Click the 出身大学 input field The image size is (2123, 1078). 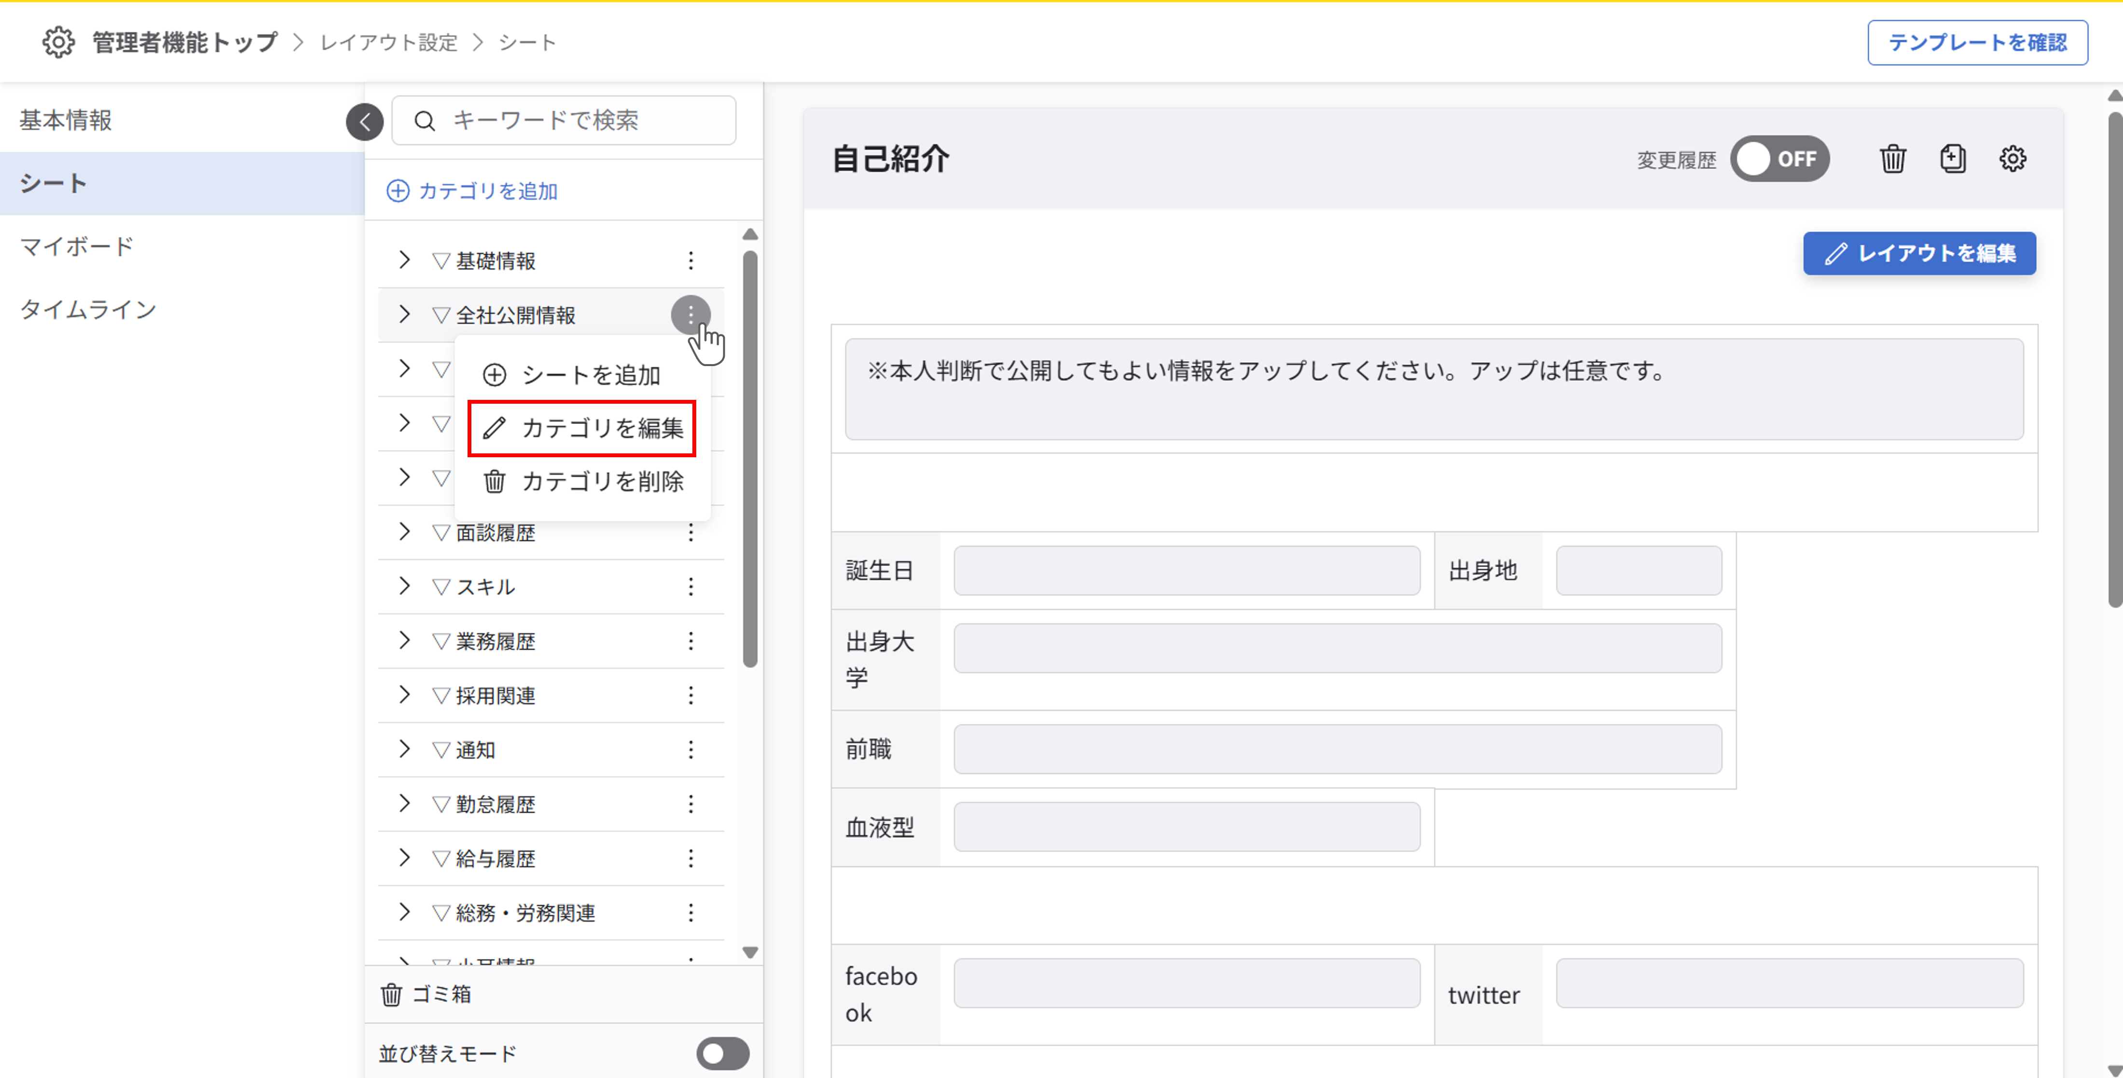1337,648
